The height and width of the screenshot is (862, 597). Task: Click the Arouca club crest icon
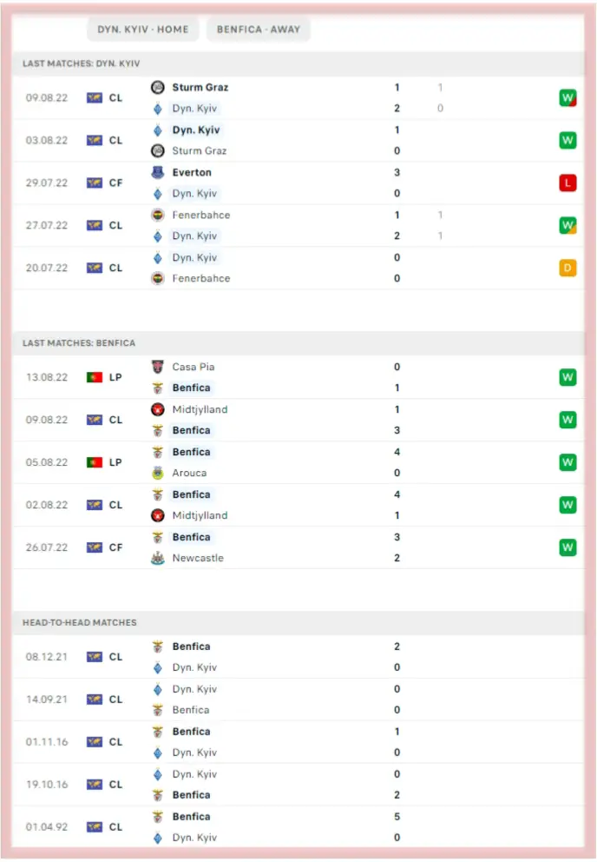(158, 473)
